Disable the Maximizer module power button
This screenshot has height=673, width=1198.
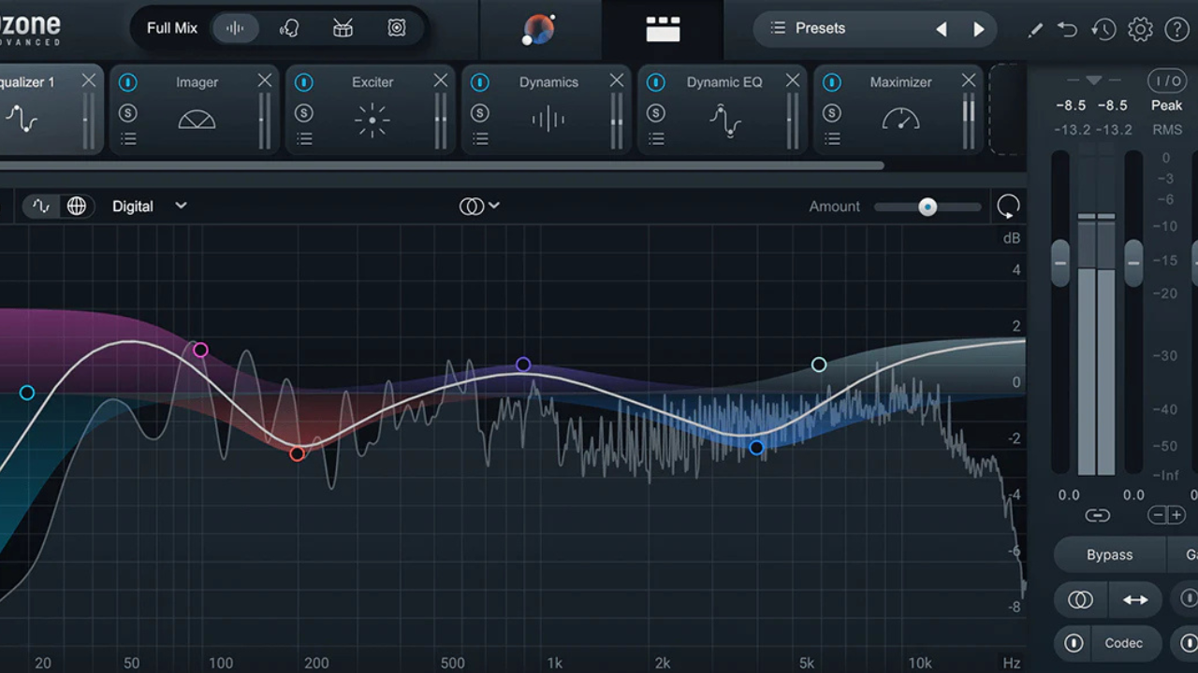[x=832, y=82]
